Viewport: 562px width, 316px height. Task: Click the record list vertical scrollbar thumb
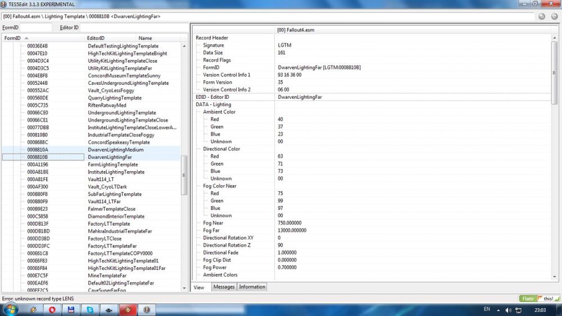coord(184,175)
